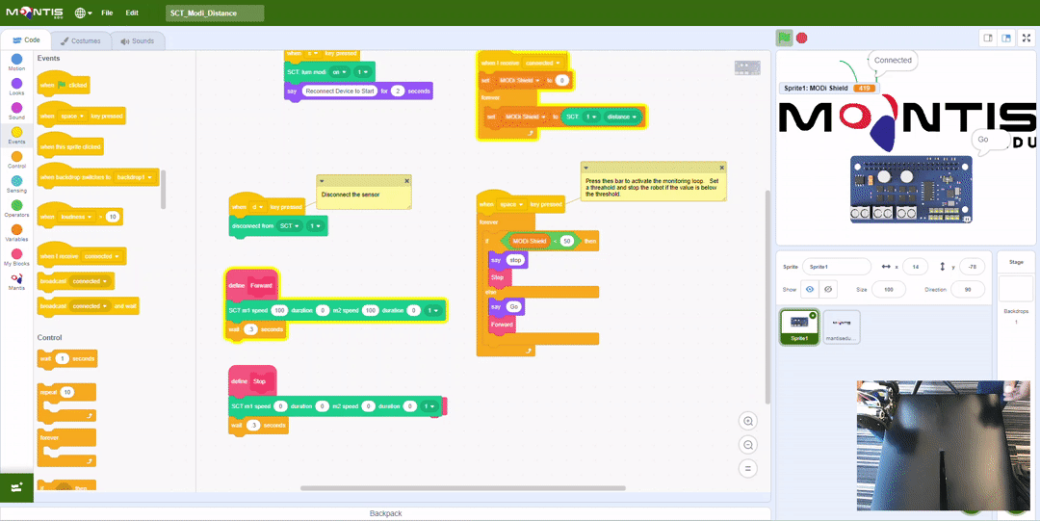Viewport: 1040px width, 521px height.
Task: Click the when this sprite clicked block
Action: click(71, 146)
